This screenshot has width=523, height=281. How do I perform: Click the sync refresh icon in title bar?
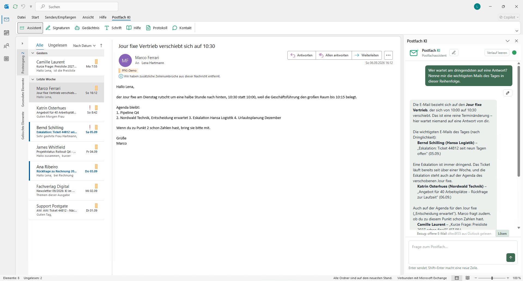click(15, 7)
